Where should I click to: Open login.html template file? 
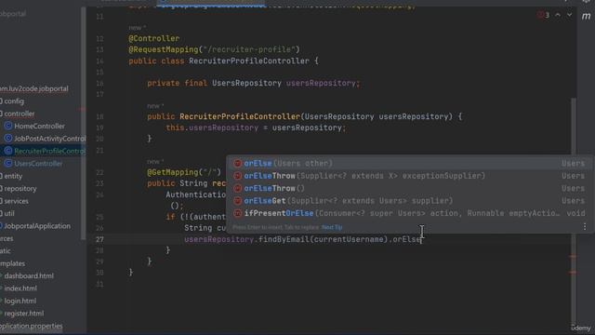tap(20, 301)
